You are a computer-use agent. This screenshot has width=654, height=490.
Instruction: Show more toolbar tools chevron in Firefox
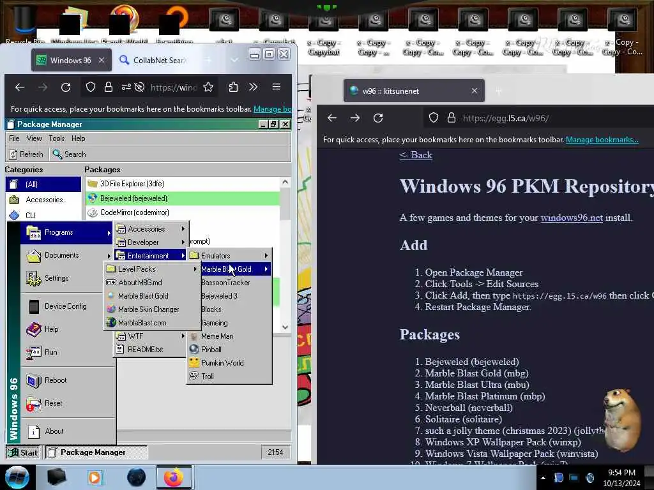[253, 87]
